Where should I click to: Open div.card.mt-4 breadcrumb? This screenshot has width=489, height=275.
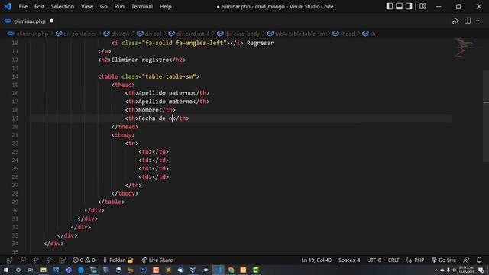pyautogui.click(x=193, y=34)
